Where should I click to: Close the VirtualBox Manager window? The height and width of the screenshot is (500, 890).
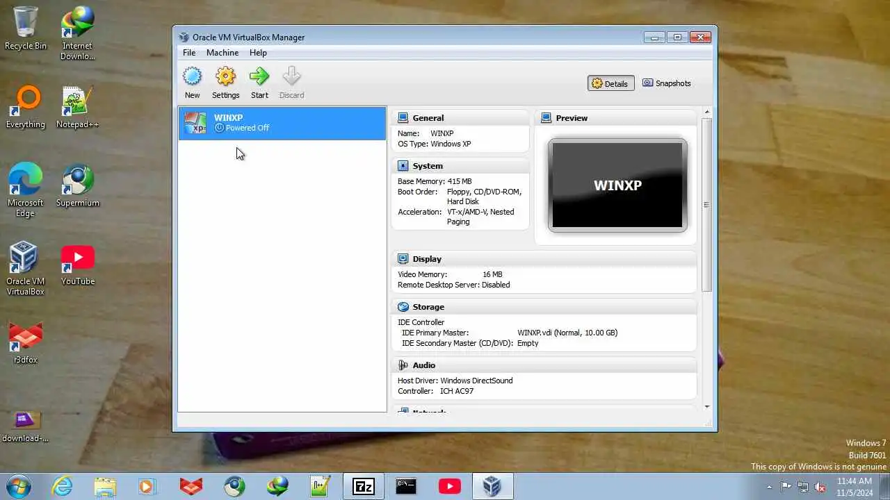coord(700,37)
